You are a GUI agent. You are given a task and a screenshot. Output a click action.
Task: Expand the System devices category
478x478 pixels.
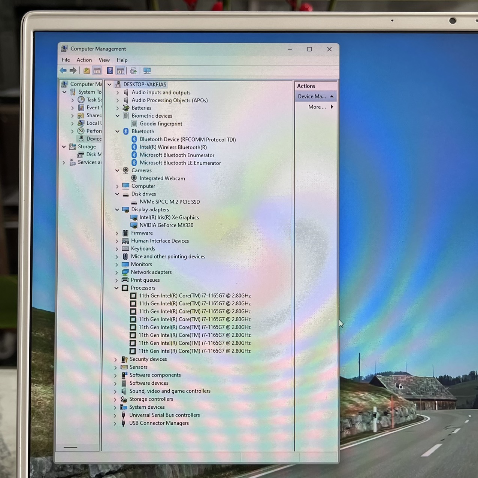[115, 408]
